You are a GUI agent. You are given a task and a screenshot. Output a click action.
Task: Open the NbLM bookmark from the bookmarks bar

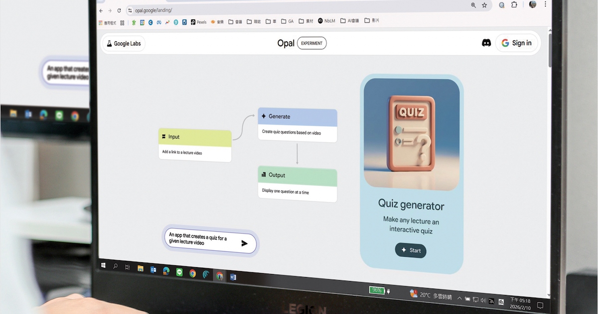click(326, 21)
